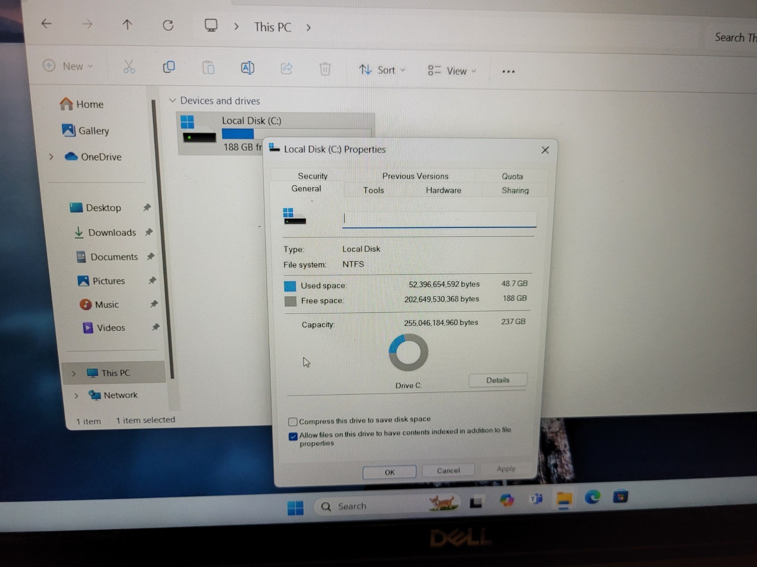Collapse Devices and drives group

tap(173, 101)
